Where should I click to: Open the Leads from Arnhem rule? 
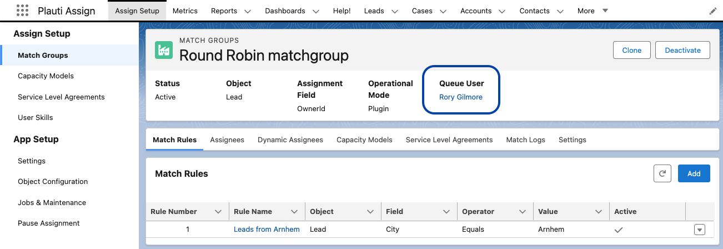tap(267, 230)
